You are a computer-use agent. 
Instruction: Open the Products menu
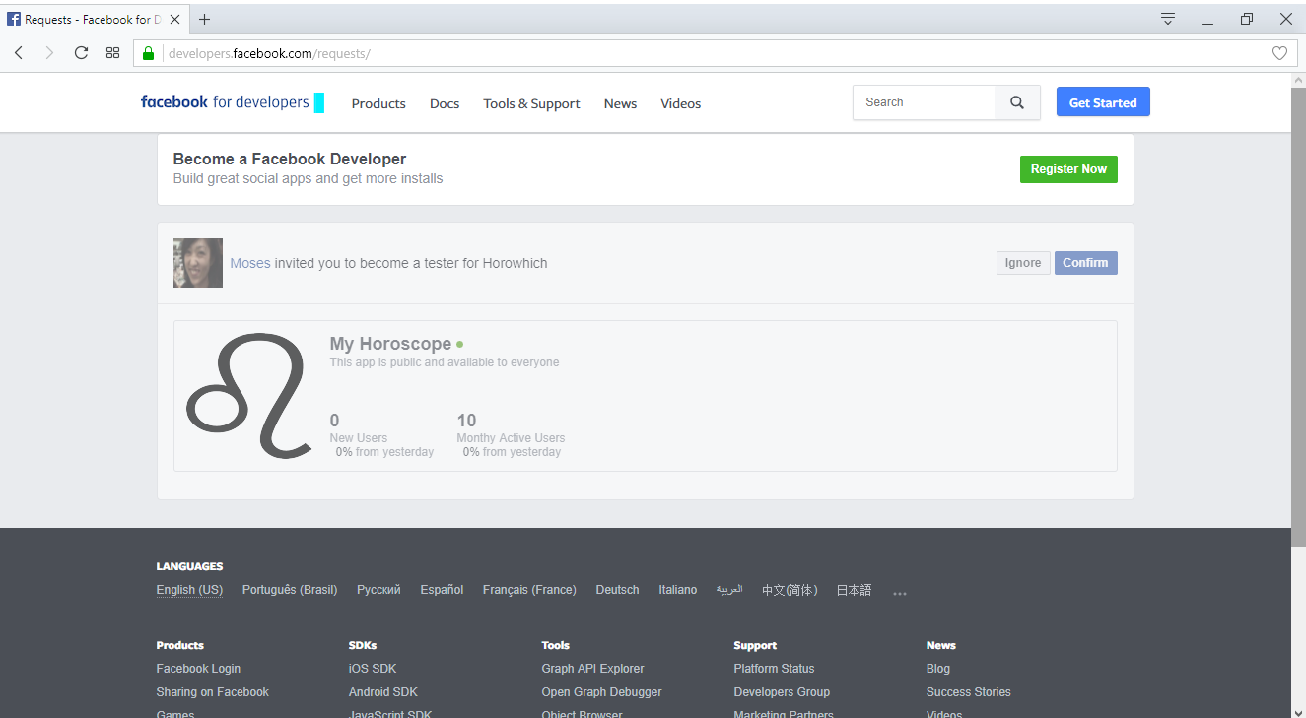pyautogui.click(x=378, y=103)
